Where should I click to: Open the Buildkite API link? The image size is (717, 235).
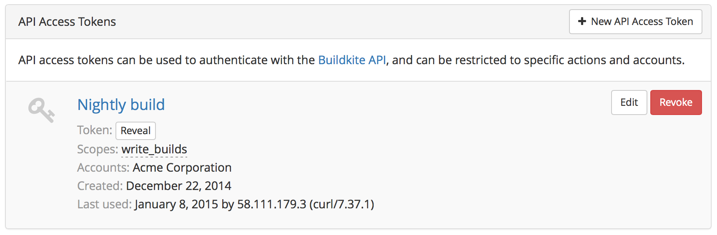click(x=352, y=60)
